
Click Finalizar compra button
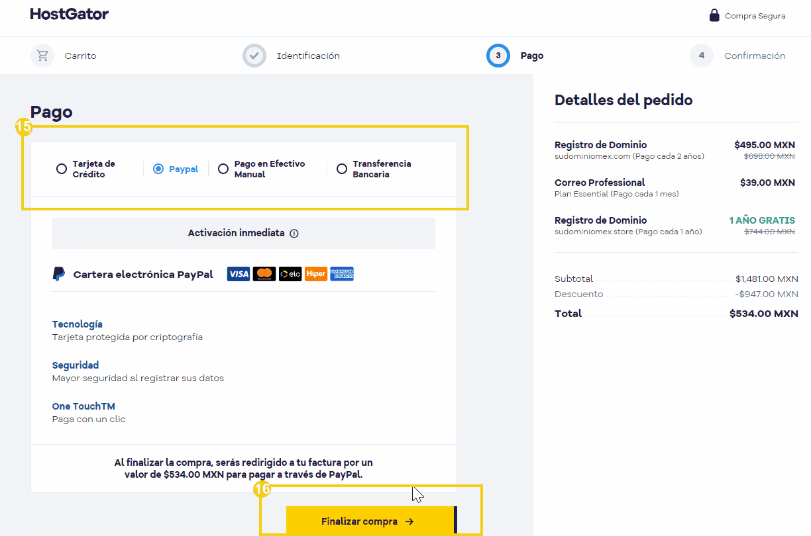tap(371, 521)
